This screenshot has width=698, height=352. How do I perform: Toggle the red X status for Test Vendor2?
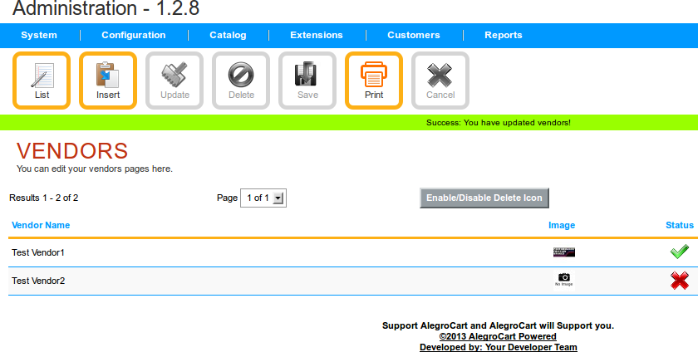pos(680,281)
